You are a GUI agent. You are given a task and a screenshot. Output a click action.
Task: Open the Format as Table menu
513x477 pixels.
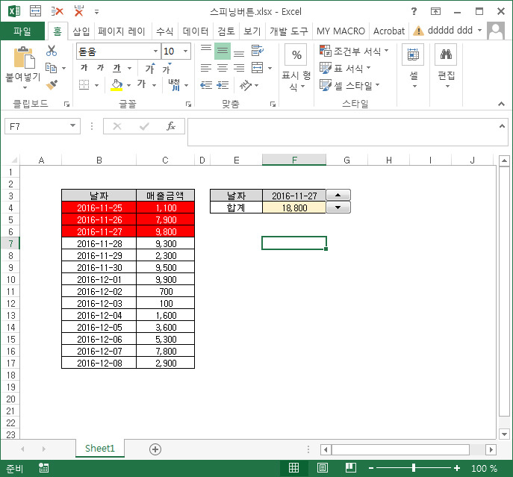(345, 68)
